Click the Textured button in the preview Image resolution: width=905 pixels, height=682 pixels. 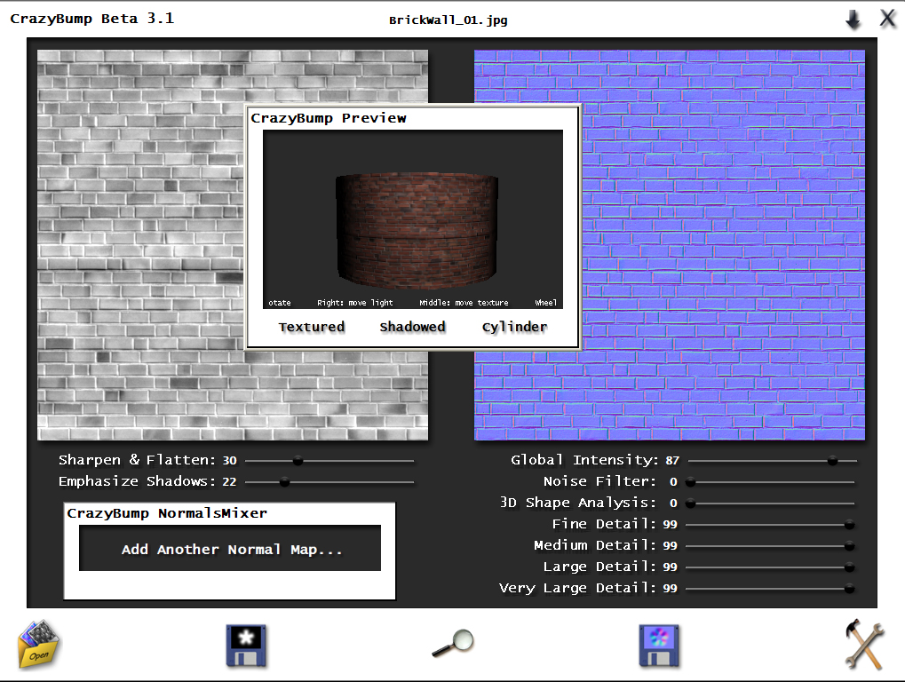pos(312,327)
